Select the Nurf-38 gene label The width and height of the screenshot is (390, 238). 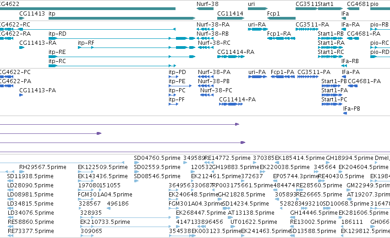pos(207,4)
